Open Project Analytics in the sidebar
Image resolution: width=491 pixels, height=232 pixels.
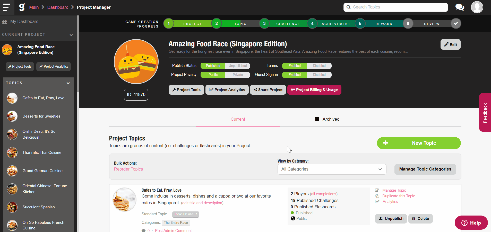[x=54, y=67]
